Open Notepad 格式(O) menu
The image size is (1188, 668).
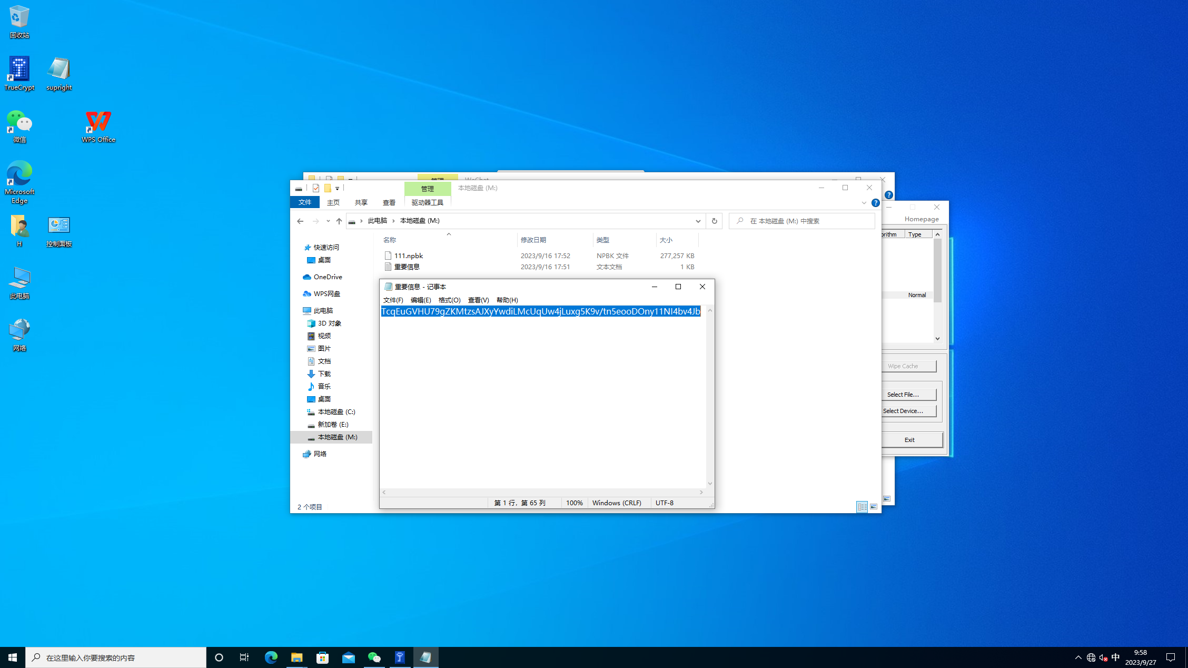449,300
